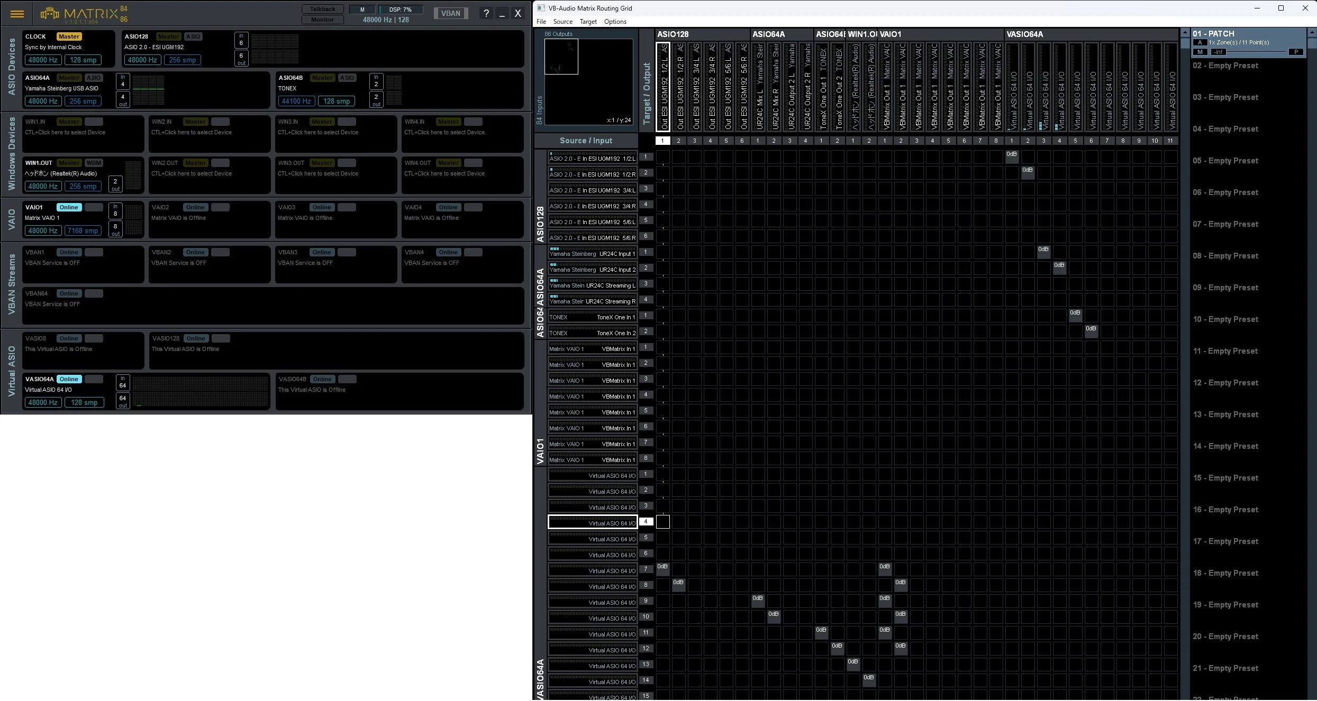Select the highlighted Virtual ASIO 64 I/O input row 4
The image size is (1317, 701).
coord(593,522)
